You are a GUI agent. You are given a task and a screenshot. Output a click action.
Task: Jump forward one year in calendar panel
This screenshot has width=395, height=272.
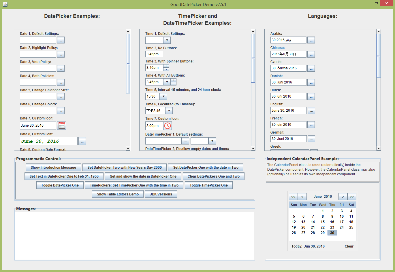352,197
